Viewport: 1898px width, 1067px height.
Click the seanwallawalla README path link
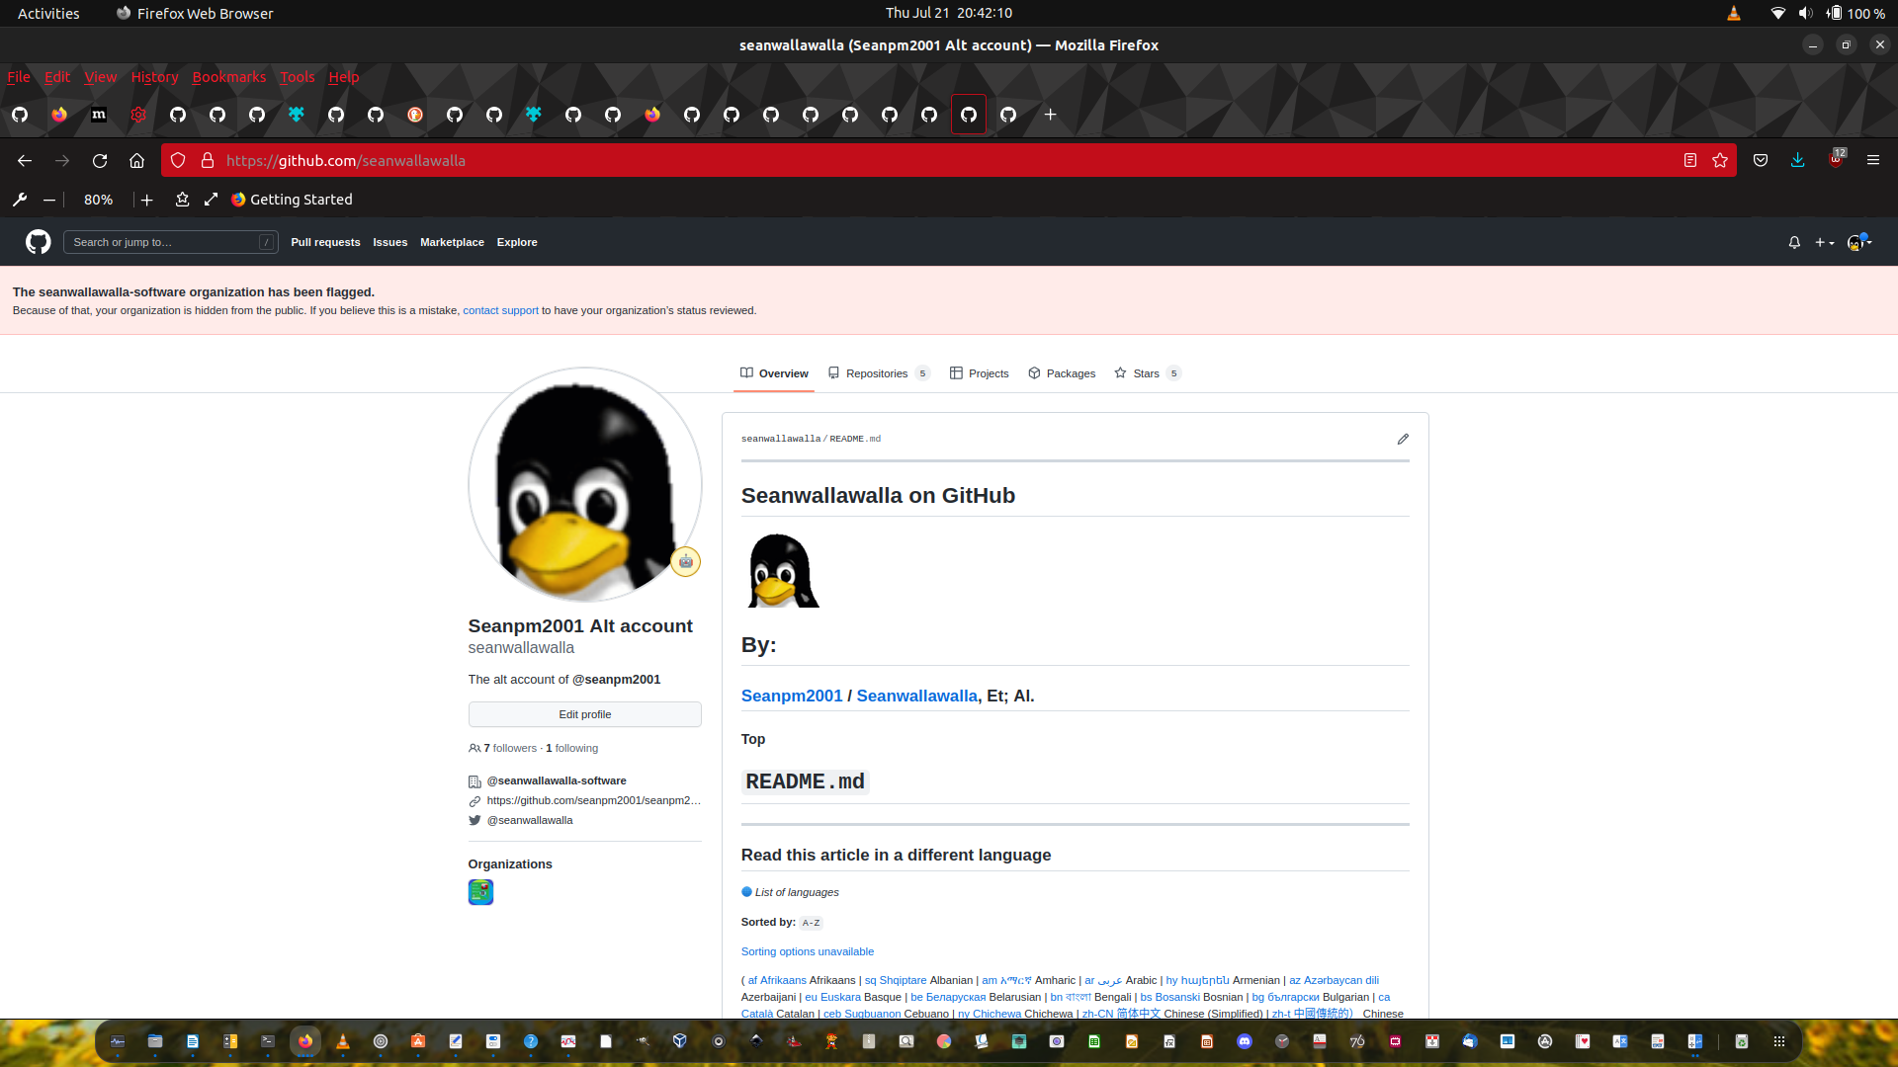click(x=781, y=439)
